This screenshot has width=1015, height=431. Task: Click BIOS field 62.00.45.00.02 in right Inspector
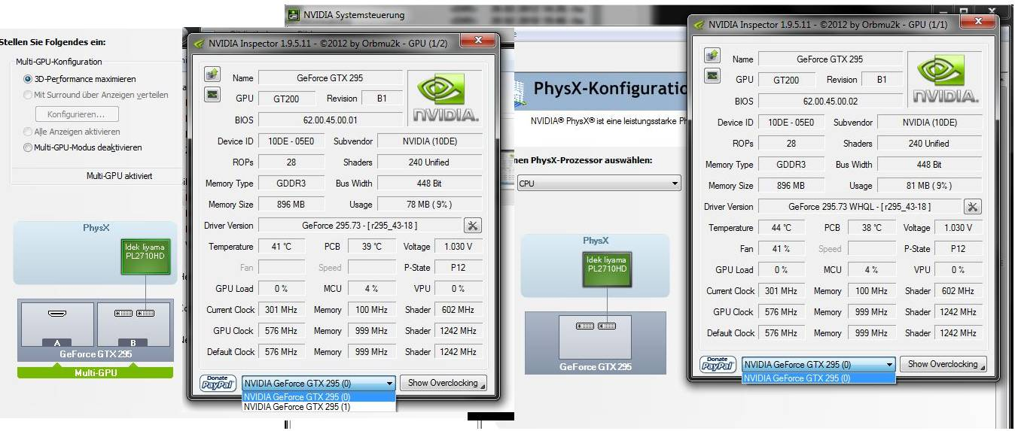tap(830, 101)
